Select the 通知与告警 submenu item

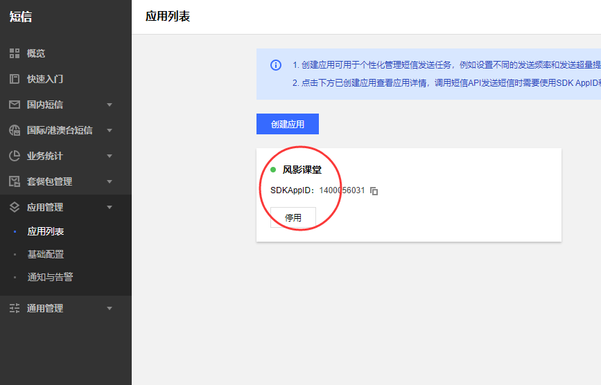[50, 277]
